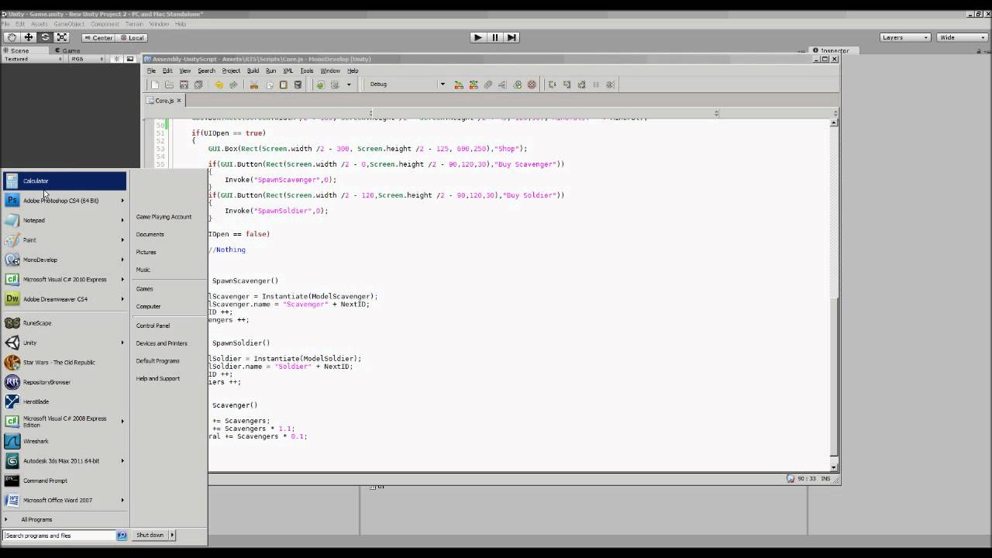Expand the Shut down options arrow

[172, 535]
